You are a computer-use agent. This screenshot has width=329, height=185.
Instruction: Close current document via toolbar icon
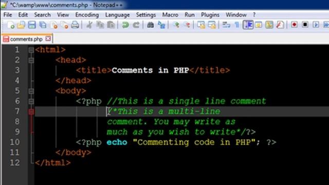coord(53,25)
